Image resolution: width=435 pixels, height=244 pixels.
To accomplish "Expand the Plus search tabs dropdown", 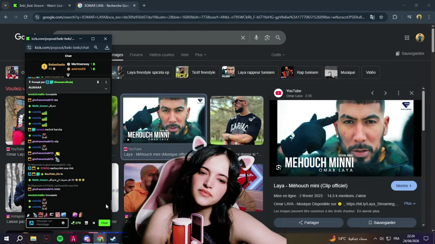I will [x=201, y=55].
